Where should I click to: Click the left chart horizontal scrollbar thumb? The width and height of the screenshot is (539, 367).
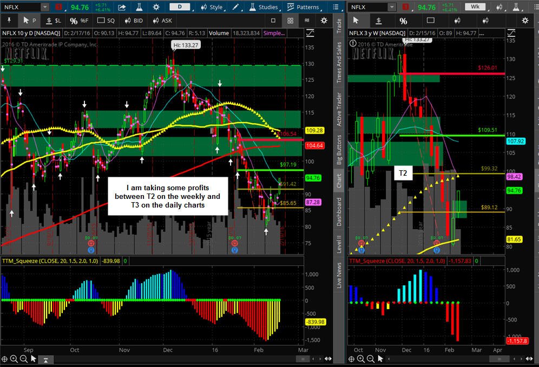coord(303,359)
